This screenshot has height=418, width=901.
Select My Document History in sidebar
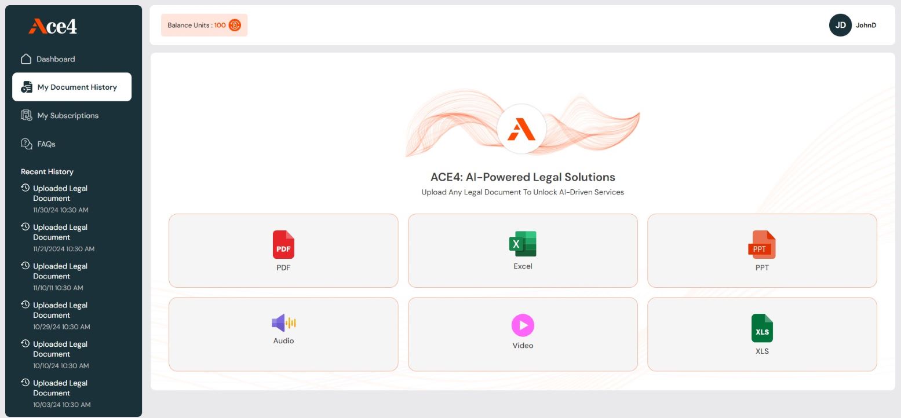72,87
